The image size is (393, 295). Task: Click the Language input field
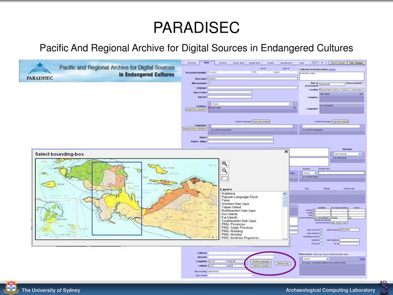point(253,88)
